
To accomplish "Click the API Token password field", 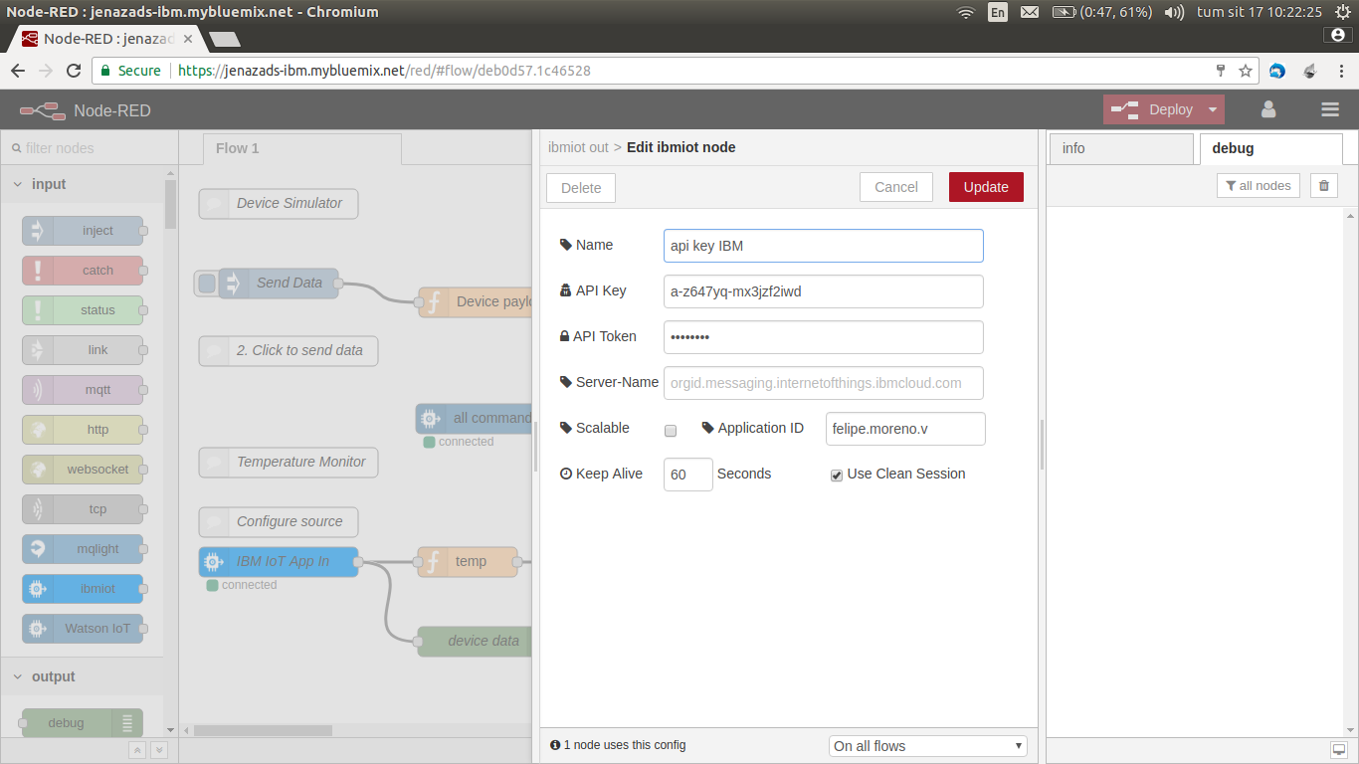I will point(824,337).
